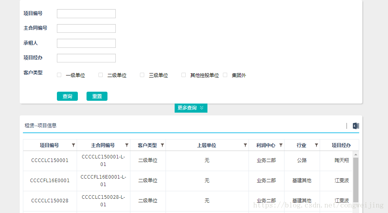Click the table scrollbar up arrow
This screenshot has width=388, height=213.
tap(356, 155)
